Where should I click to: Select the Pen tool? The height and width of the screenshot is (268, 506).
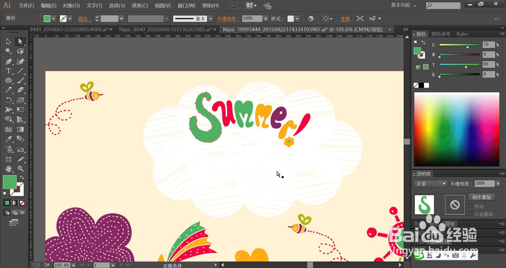(9, 61)
